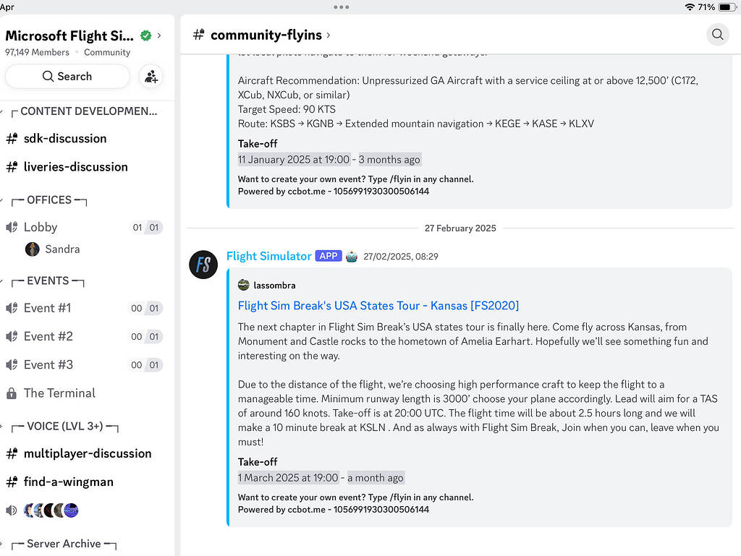The image size is (741, 556).
Task: Click lassombra's small profile avatar
Action: (243, 285)
